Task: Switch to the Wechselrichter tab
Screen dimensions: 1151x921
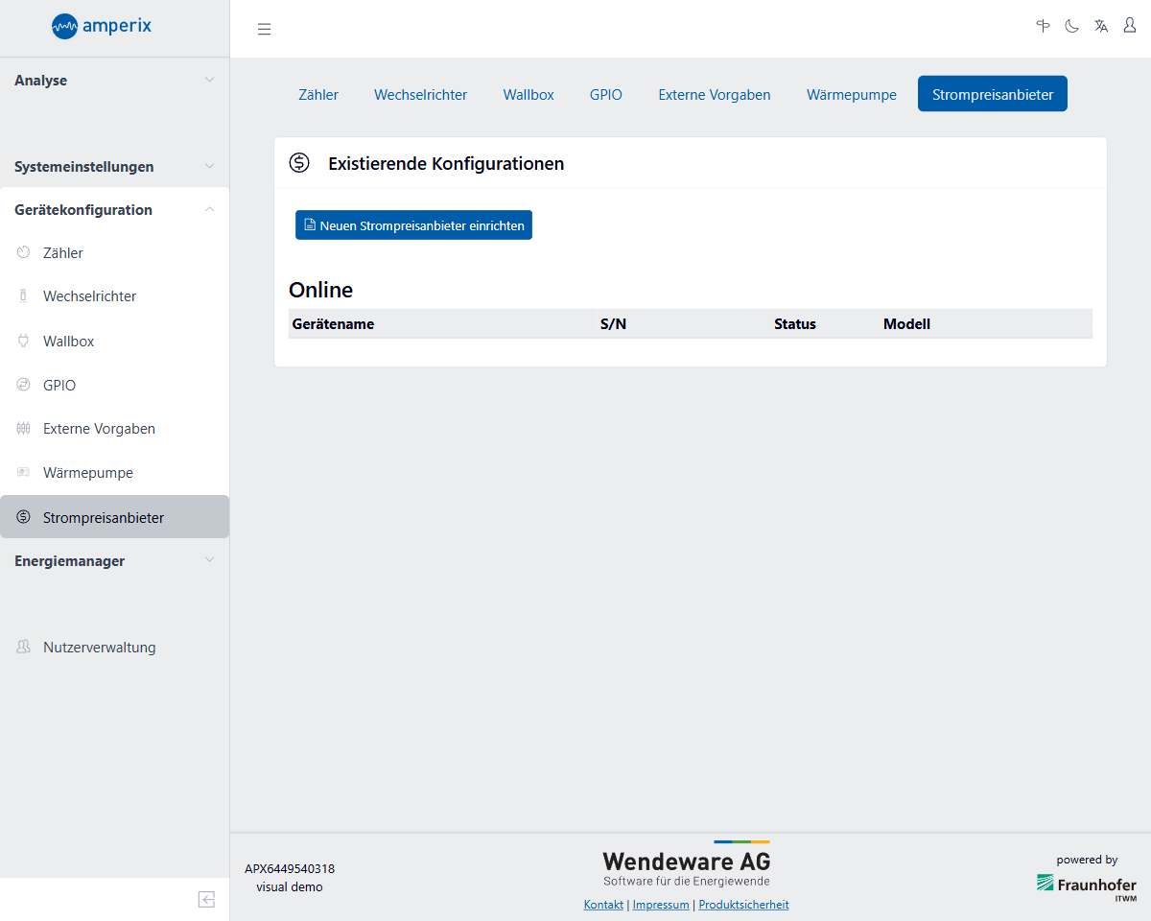Action: point(420,95)
